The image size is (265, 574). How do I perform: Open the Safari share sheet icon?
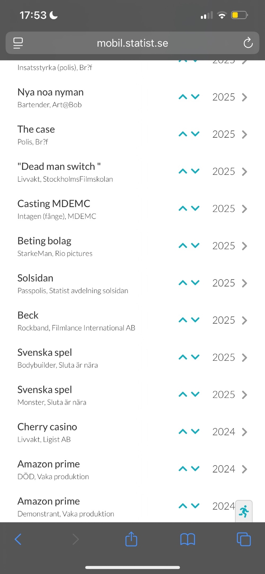click(131, 539)
